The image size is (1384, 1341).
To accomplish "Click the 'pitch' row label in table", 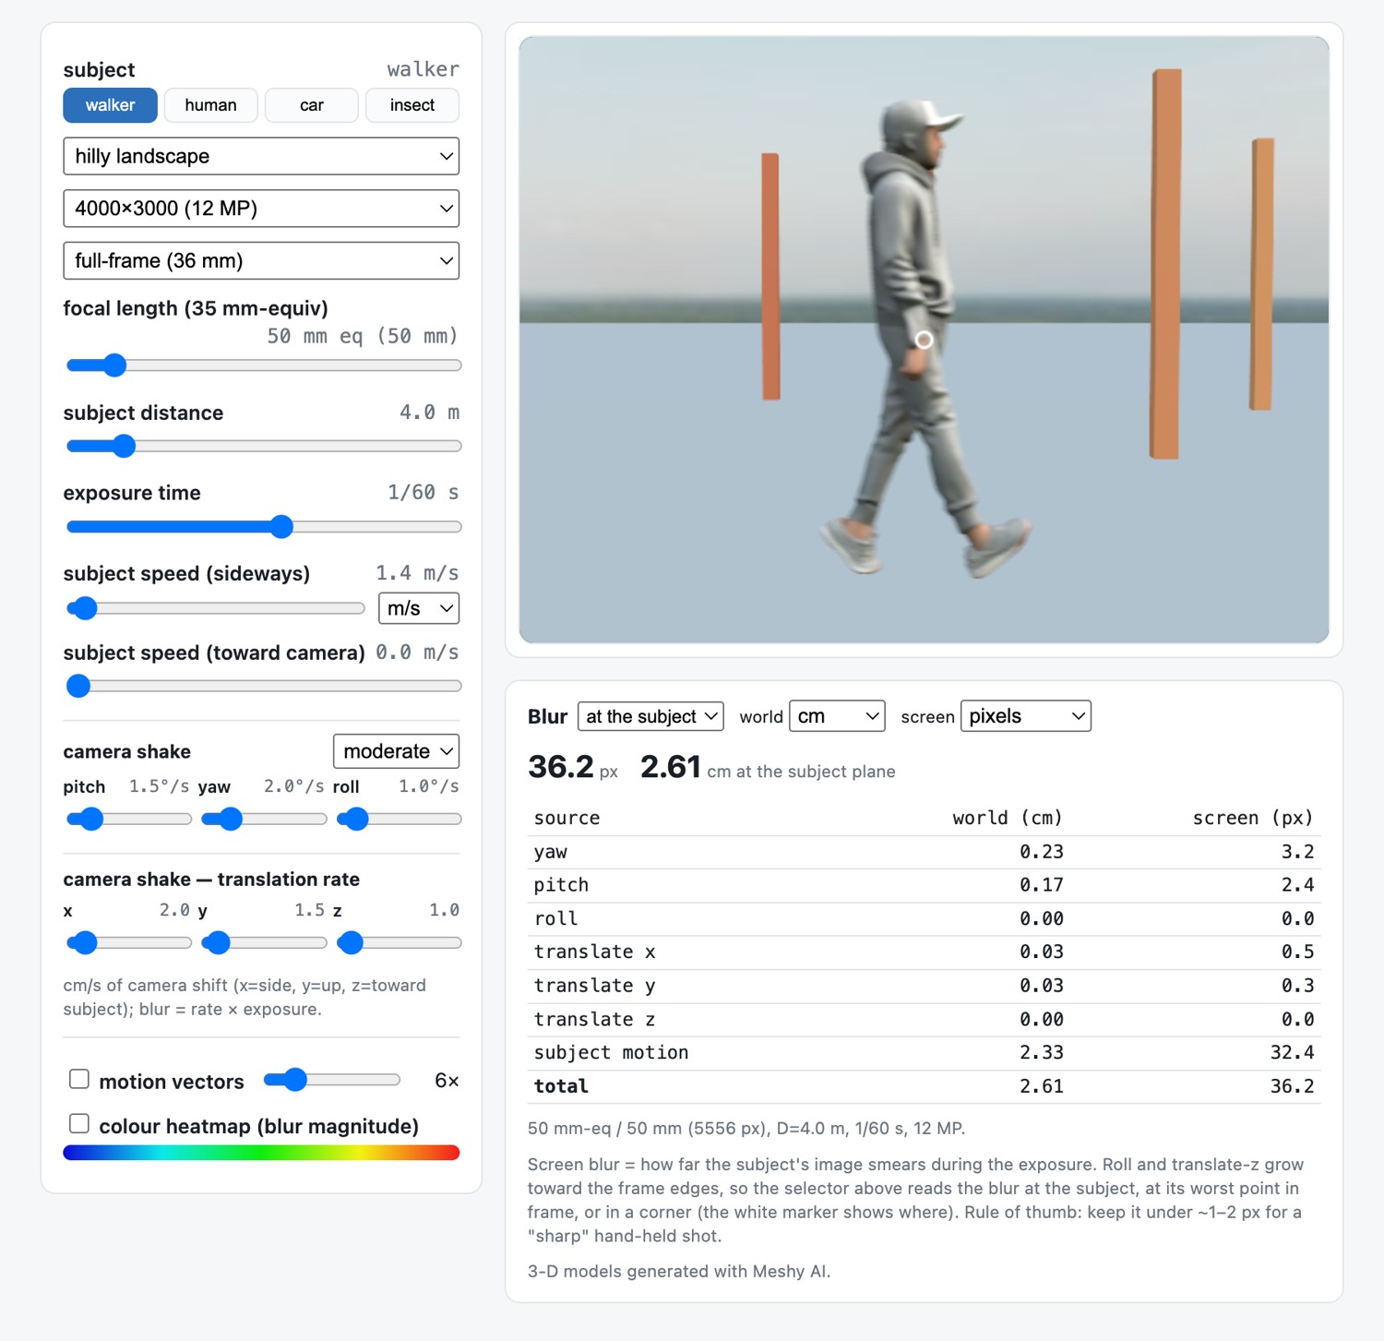I will 561,885.
